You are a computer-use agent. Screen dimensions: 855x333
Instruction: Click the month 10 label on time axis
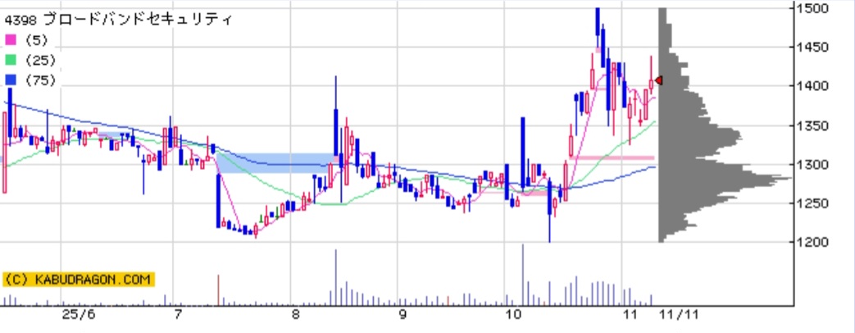tap(514, 315)
